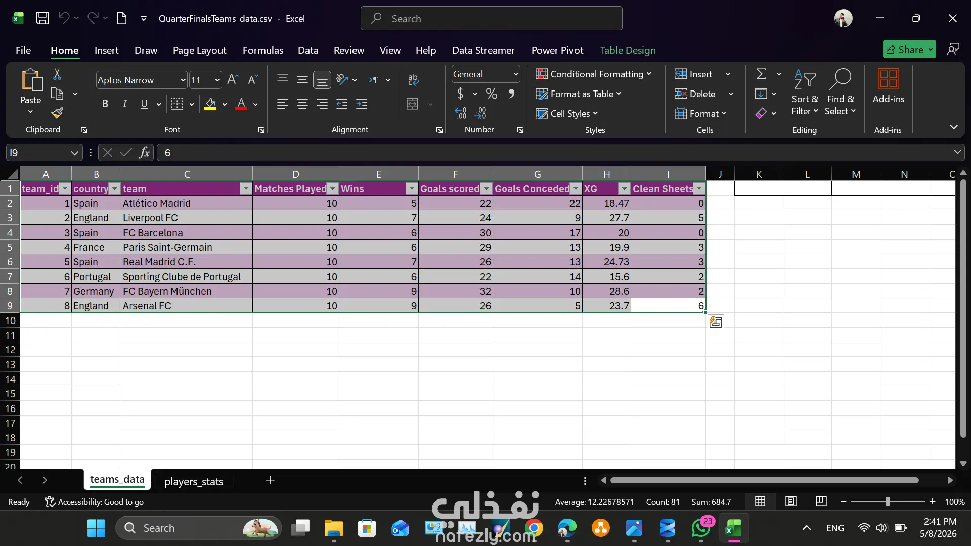Expand Format as Table menu
971x546 pixels.
(x=579, y=94)
